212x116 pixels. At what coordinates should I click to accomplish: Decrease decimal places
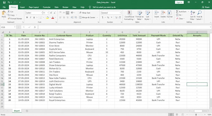coord(120,17)
